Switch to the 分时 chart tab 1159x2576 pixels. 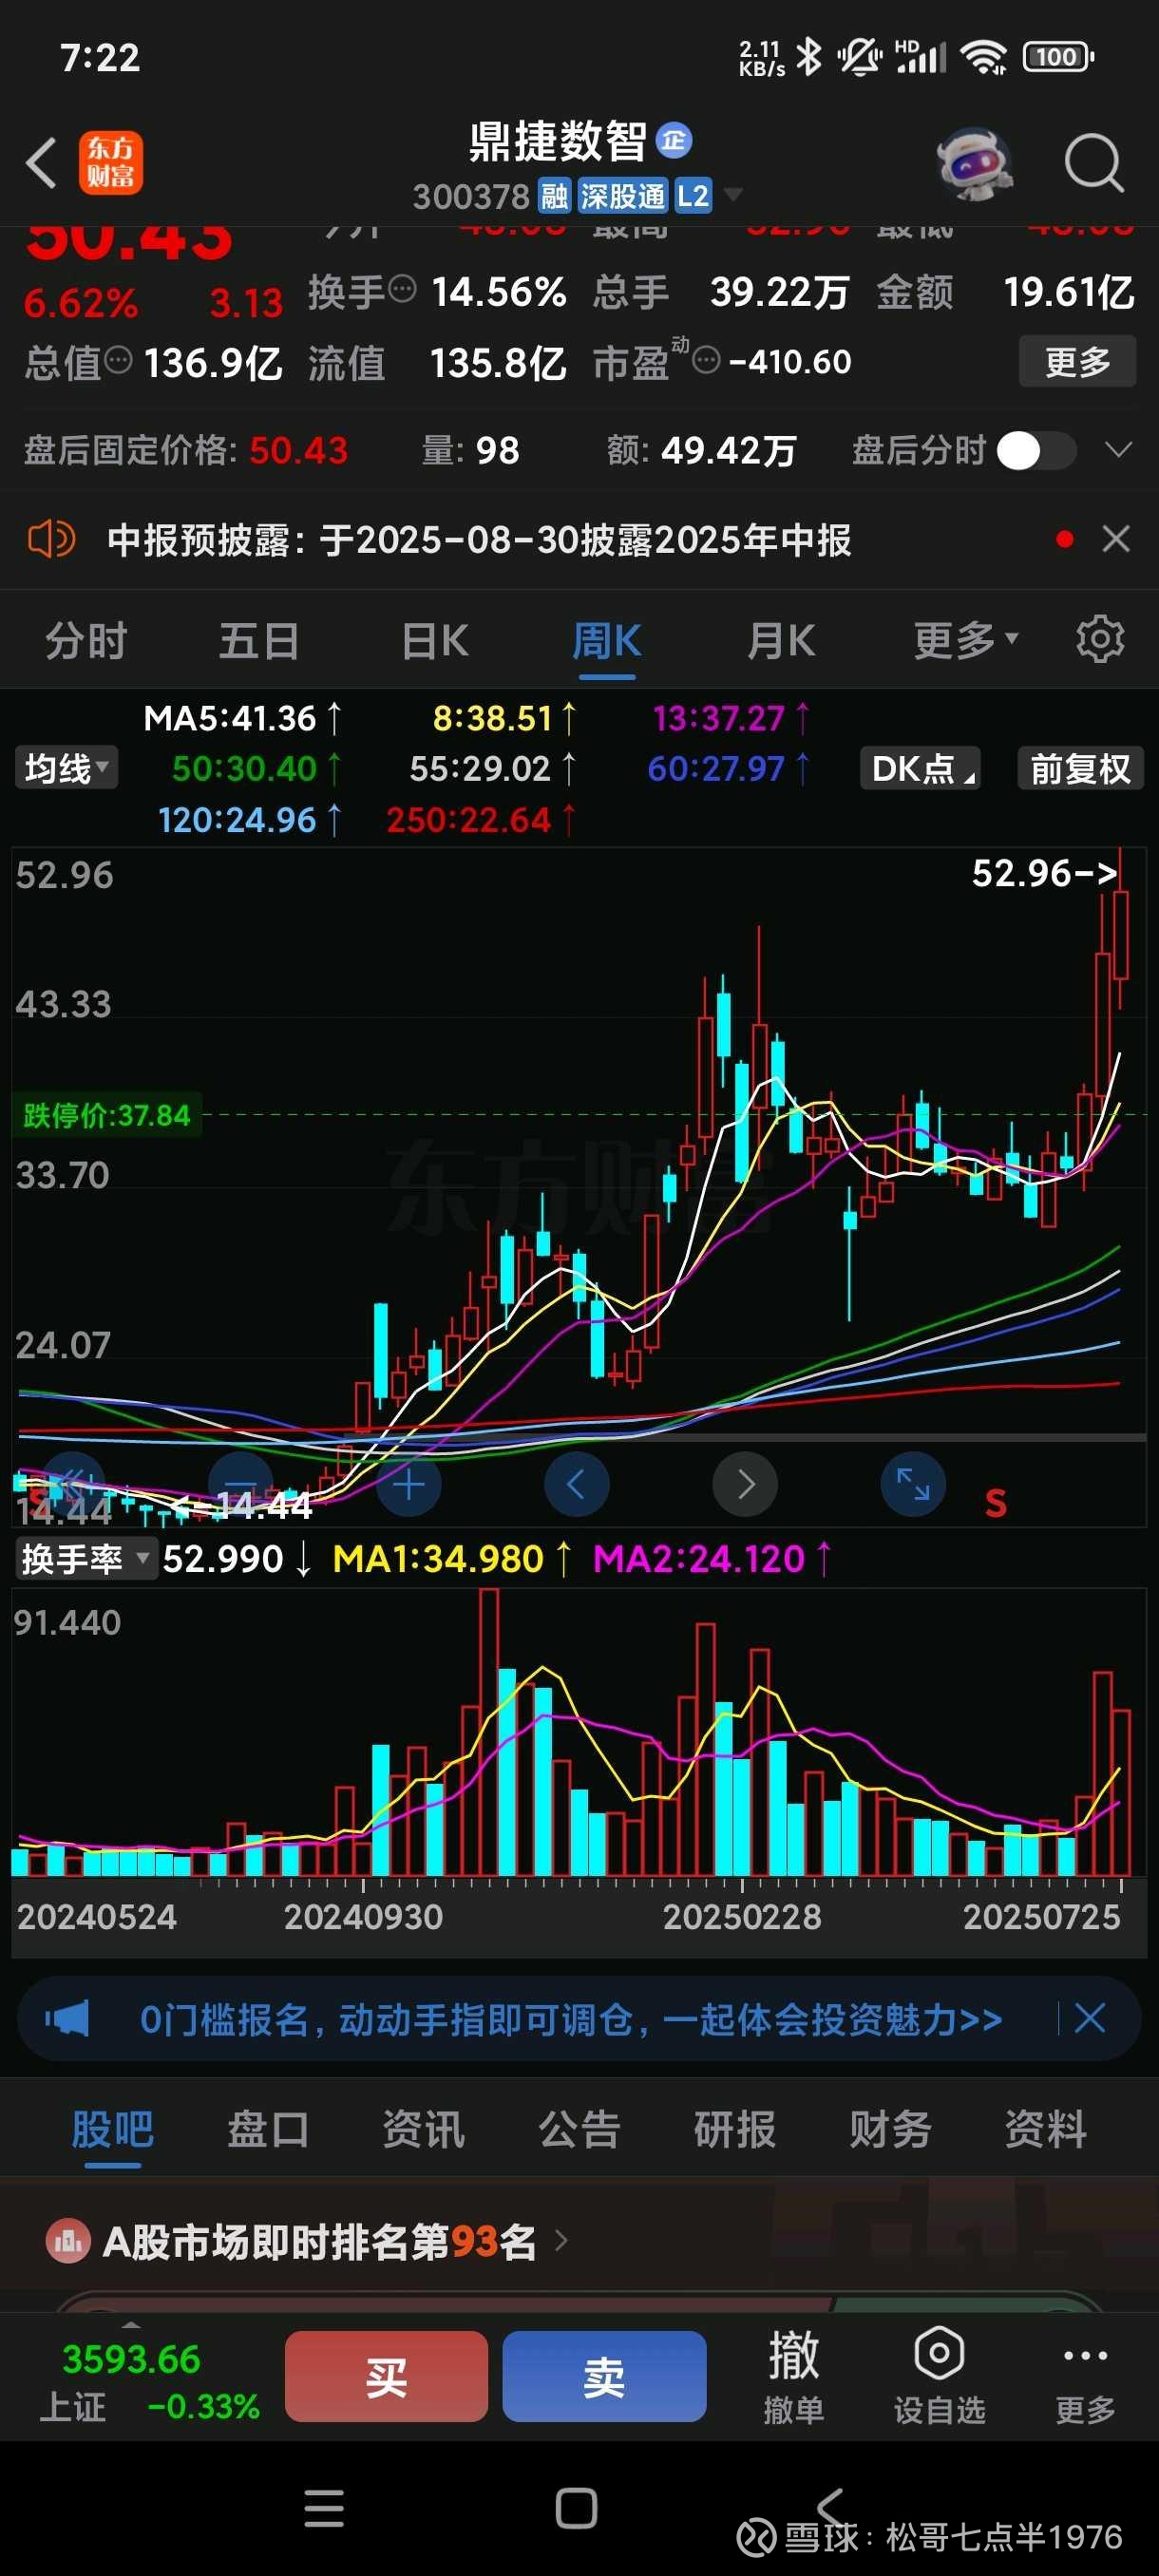coord(86,641)
